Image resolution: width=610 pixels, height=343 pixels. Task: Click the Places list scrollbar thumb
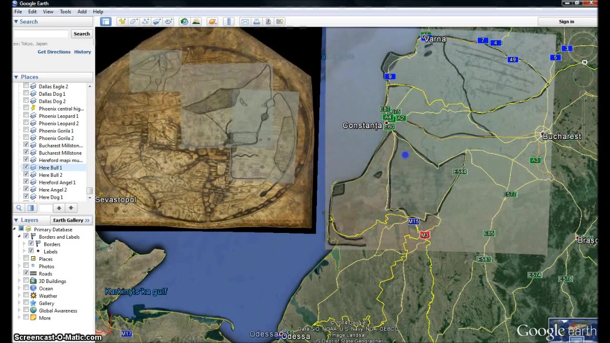(90, 191)
